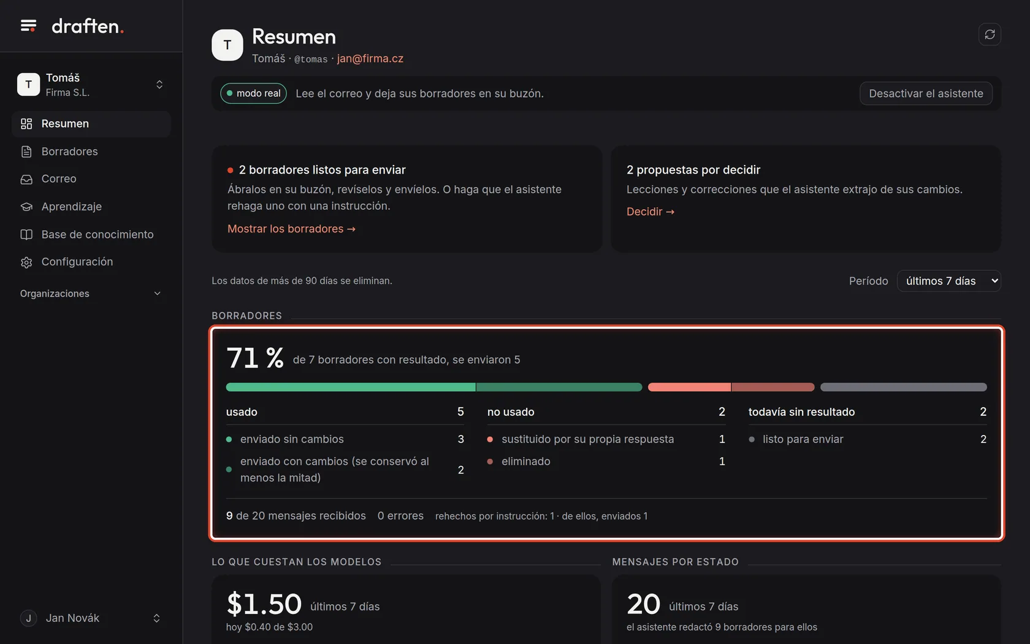Open Aprendizaje in the sidebar
This screenshot has width=1030, height=644.
pyautogui.click(x=91, y=207)
